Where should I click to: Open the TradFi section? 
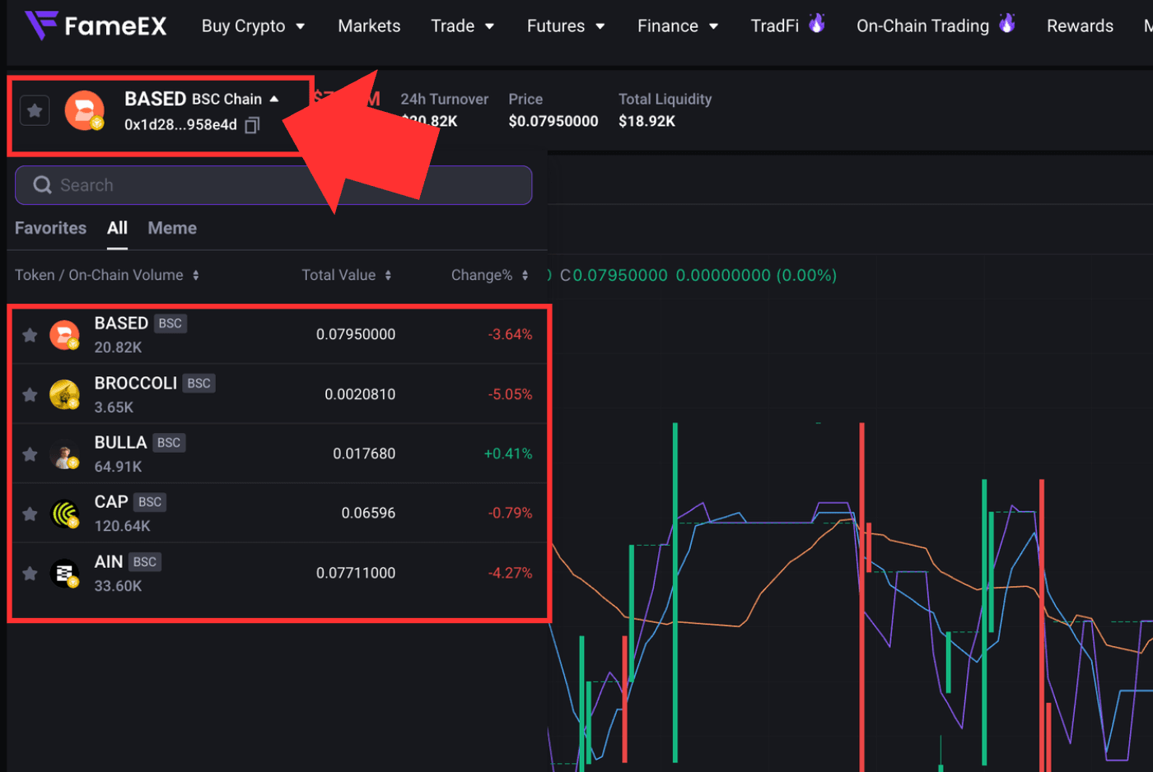click(775, 26)
